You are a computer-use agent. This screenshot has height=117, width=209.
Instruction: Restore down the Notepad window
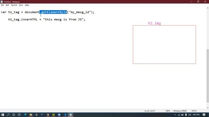[198, 2]
